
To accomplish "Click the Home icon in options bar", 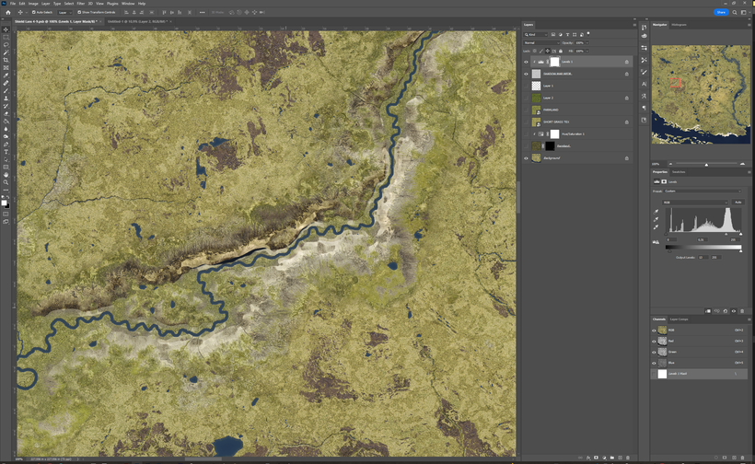I will pos(7,12).
